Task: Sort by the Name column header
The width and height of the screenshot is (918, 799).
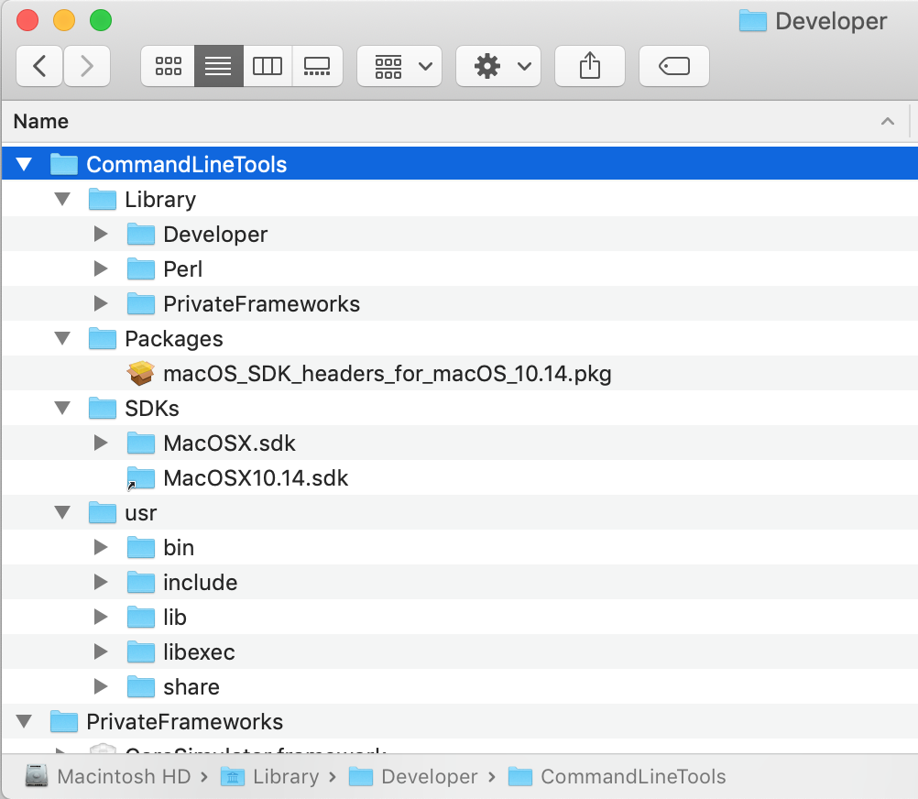Action: [x=41, y=121]
